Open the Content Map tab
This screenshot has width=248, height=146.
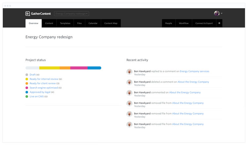111,23
